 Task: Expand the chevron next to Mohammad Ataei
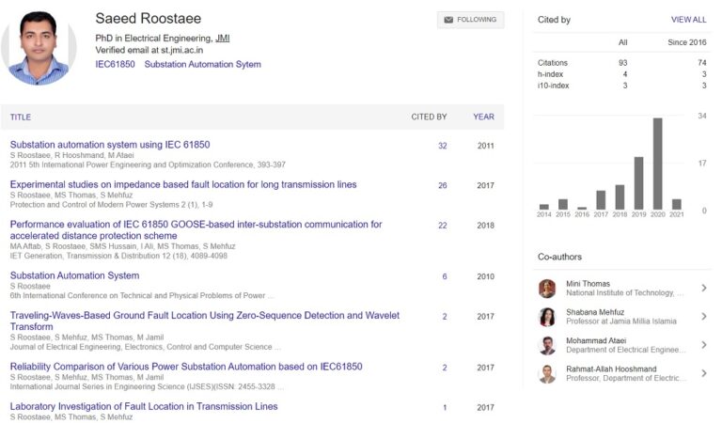[703, 345]
